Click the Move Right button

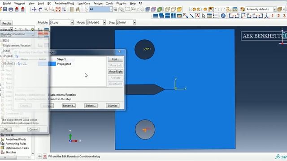point(116,72)
